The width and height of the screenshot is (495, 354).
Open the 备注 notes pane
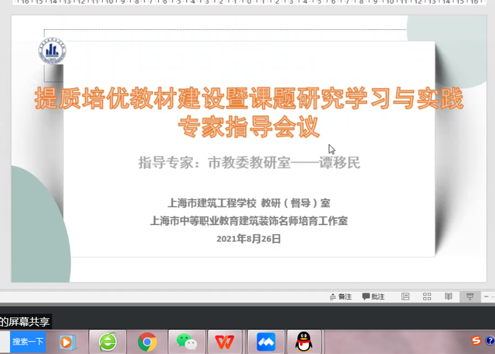pyautogui.click(x=340, y=297)
